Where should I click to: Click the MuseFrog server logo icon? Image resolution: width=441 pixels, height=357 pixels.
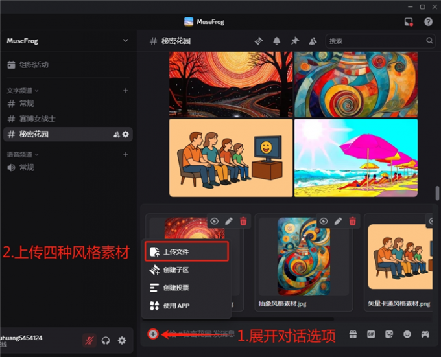point(189,21)
